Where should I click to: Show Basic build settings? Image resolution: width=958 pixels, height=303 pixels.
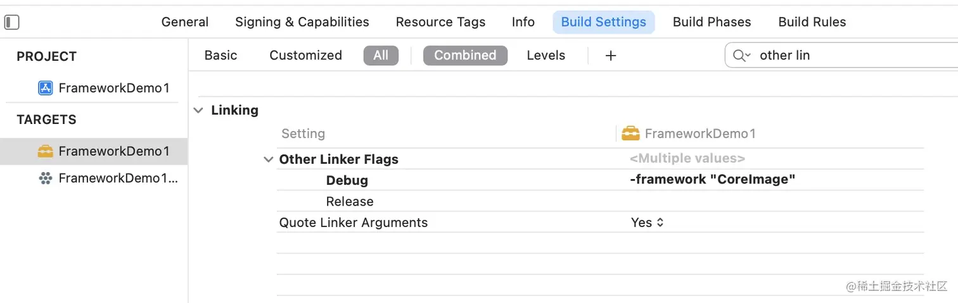[220, 56]
